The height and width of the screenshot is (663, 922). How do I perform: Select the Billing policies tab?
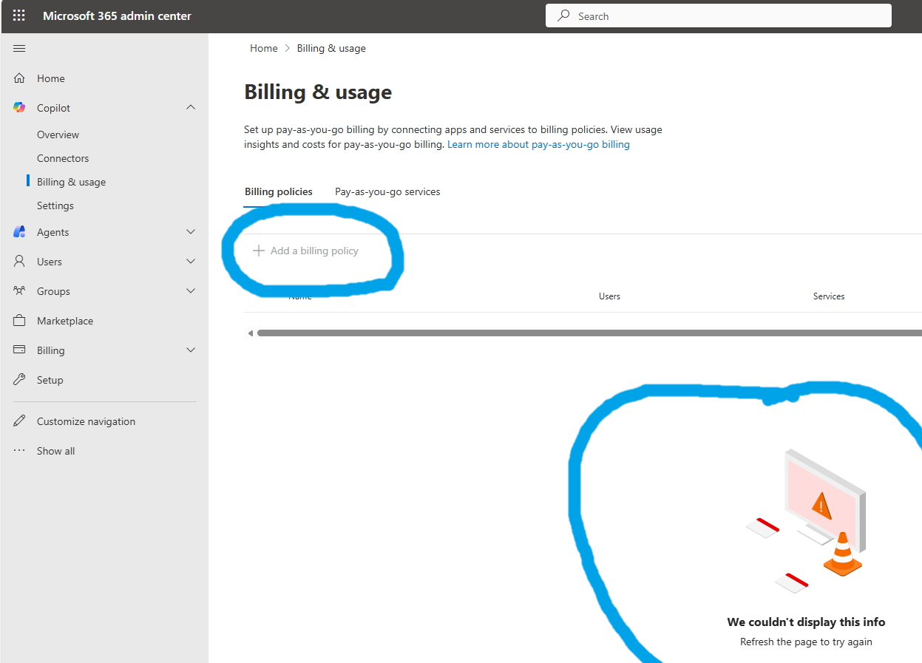pyautogui.click(x=278, y=191)
